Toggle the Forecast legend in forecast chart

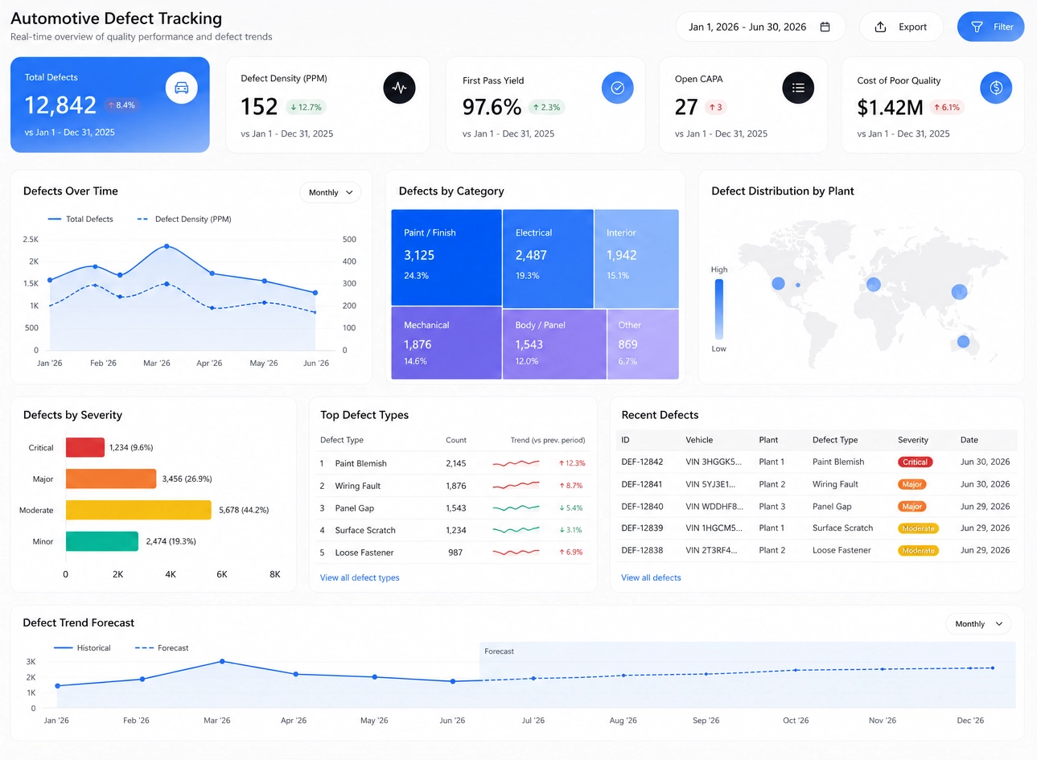click(162, 647)
